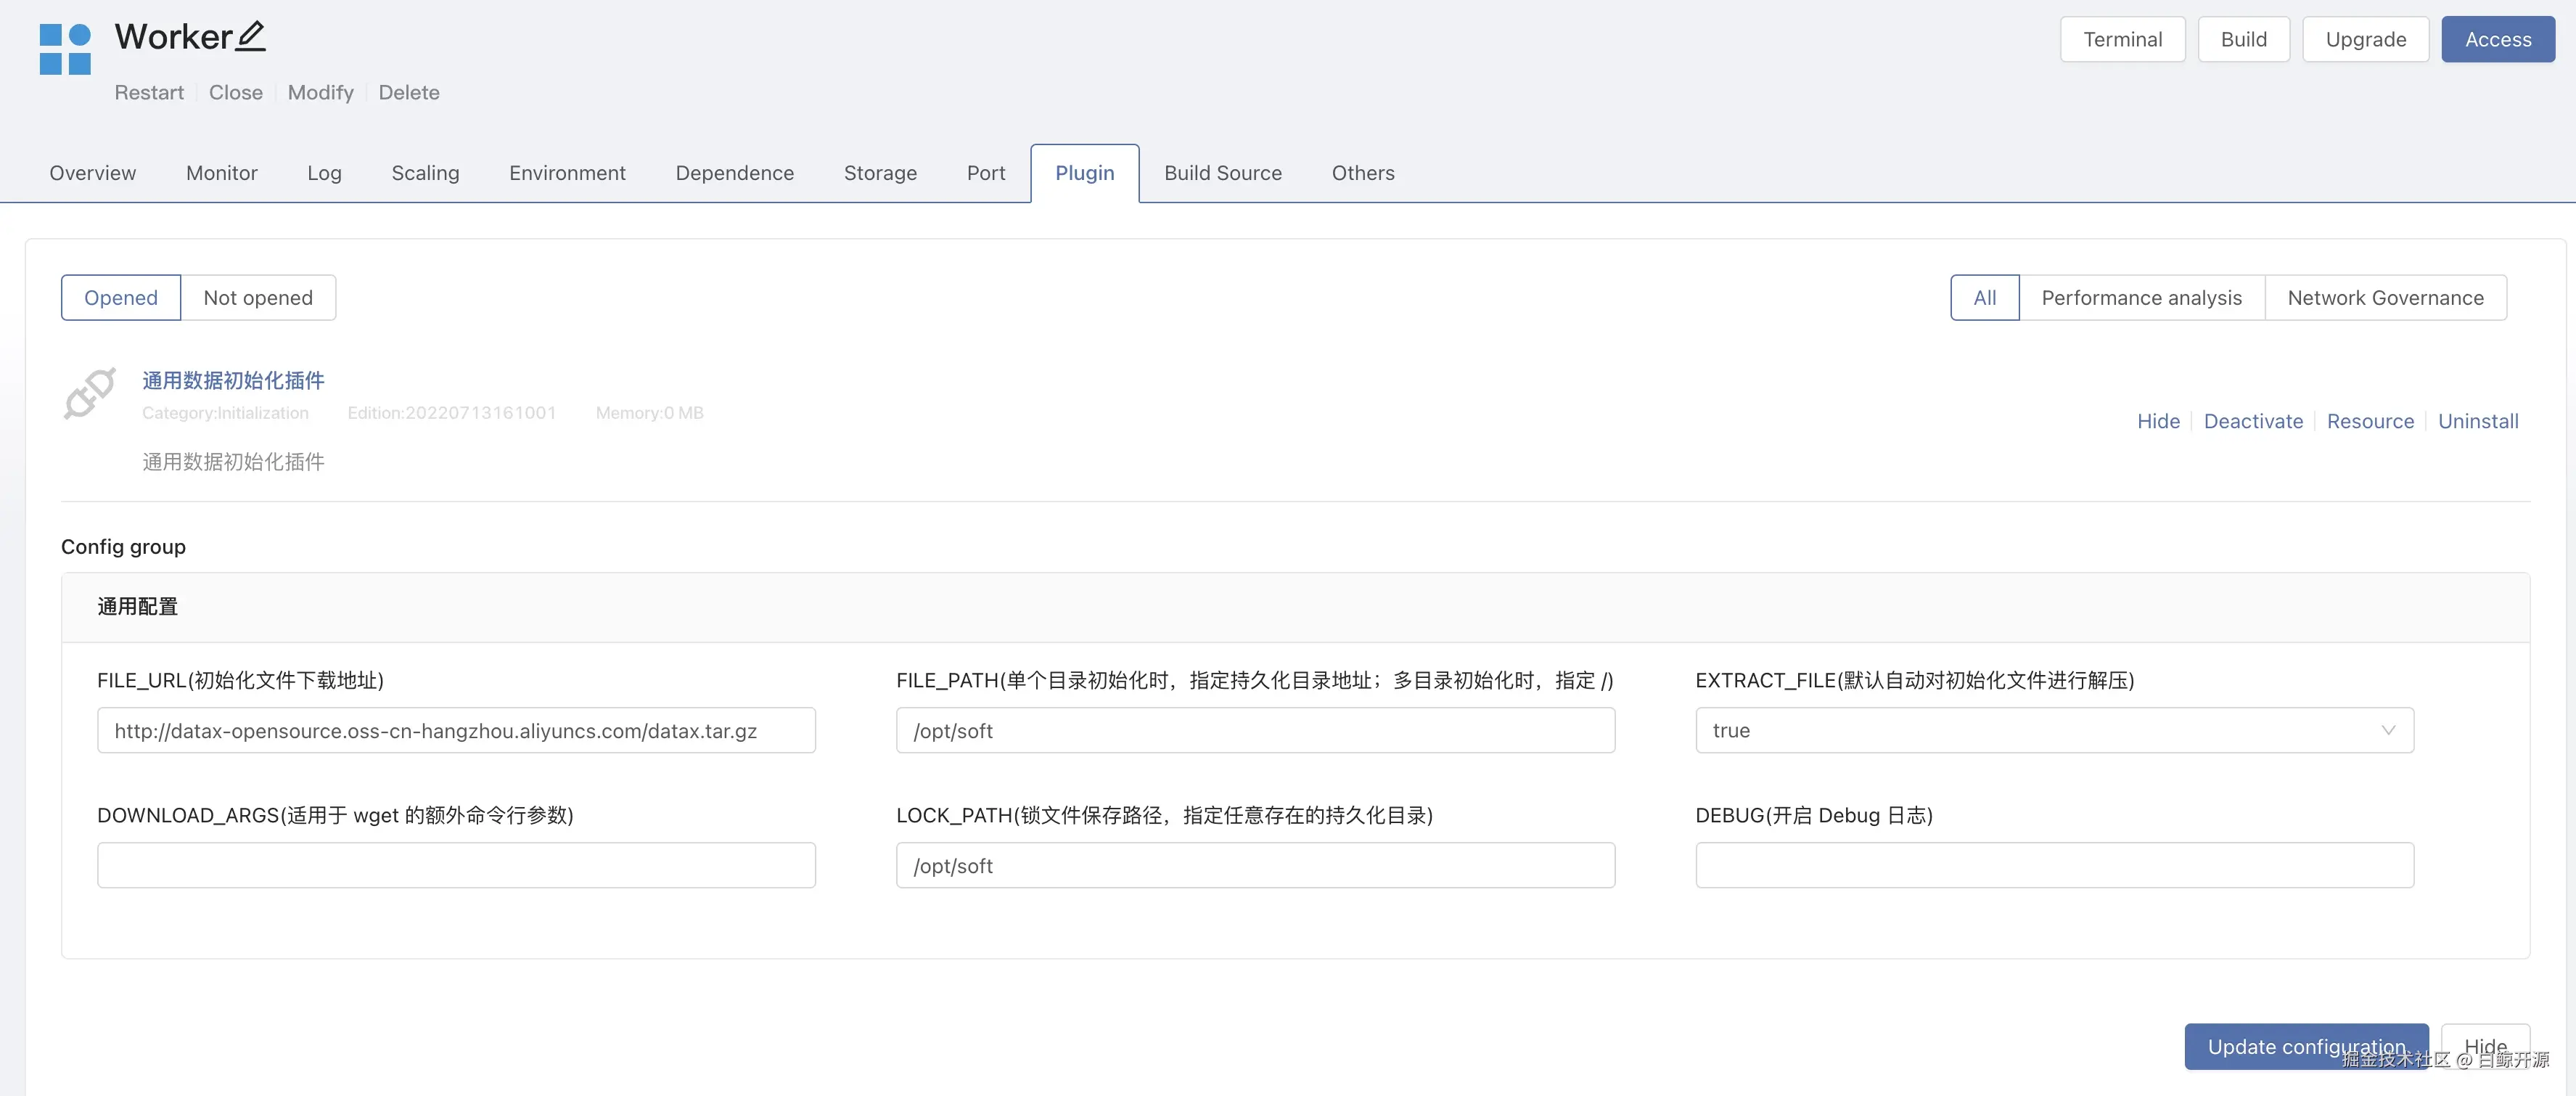Click the pencil edit icon beside Worker
The width and height of the screenshot is (2576, 1096).
[250, 37]
